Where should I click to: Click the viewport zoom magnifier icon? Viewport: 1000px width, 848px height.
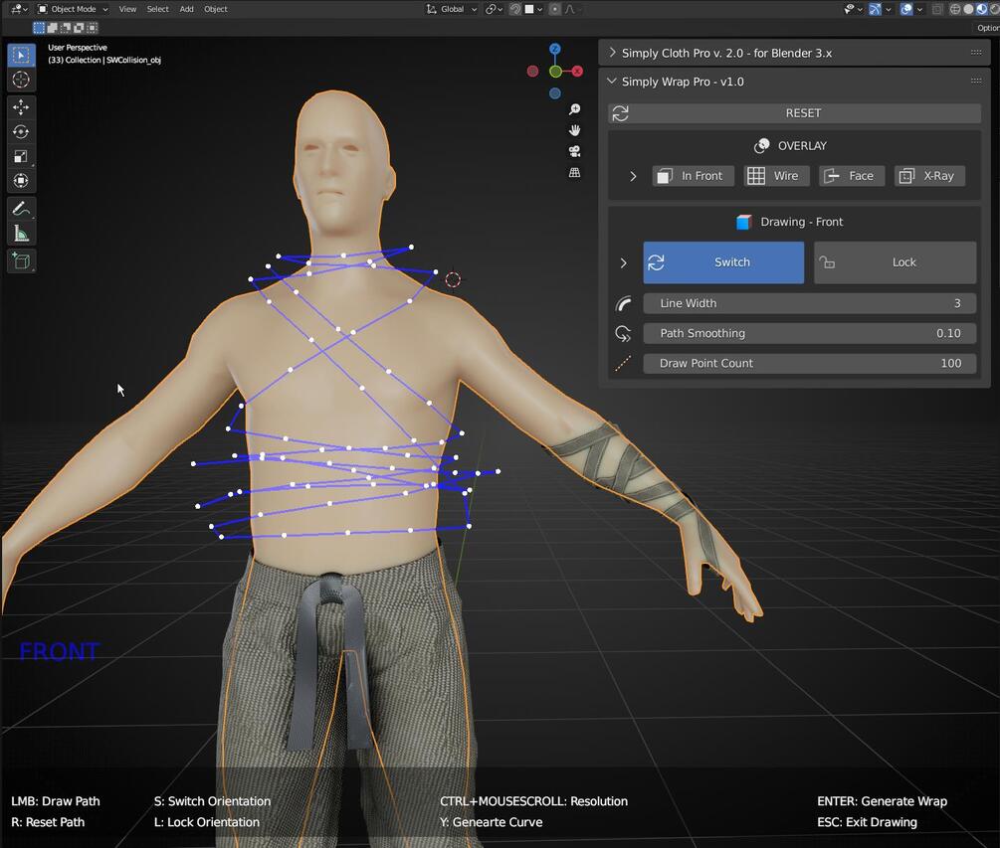(574, 109)
